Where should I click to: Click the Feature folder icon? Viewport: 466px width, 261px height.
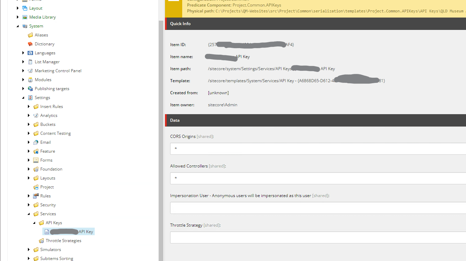click(x=36, y=151)
